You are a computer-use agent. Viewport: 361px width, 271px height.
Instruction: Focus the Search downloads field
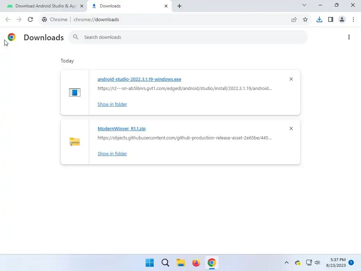point(188,37)
